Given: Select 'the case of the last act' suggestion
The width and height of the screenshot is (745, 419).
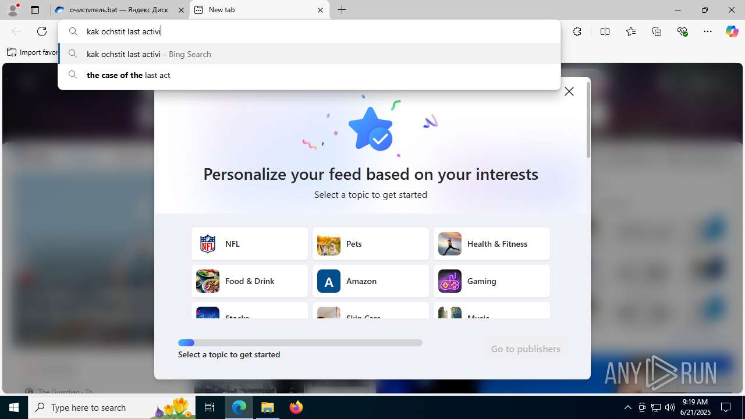Looking at the screenshot, I should tap(309, 75).
